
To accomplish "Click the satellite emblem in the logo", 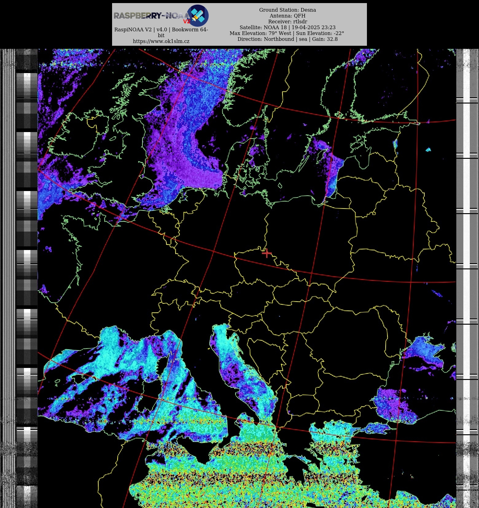I will point(198,15).
